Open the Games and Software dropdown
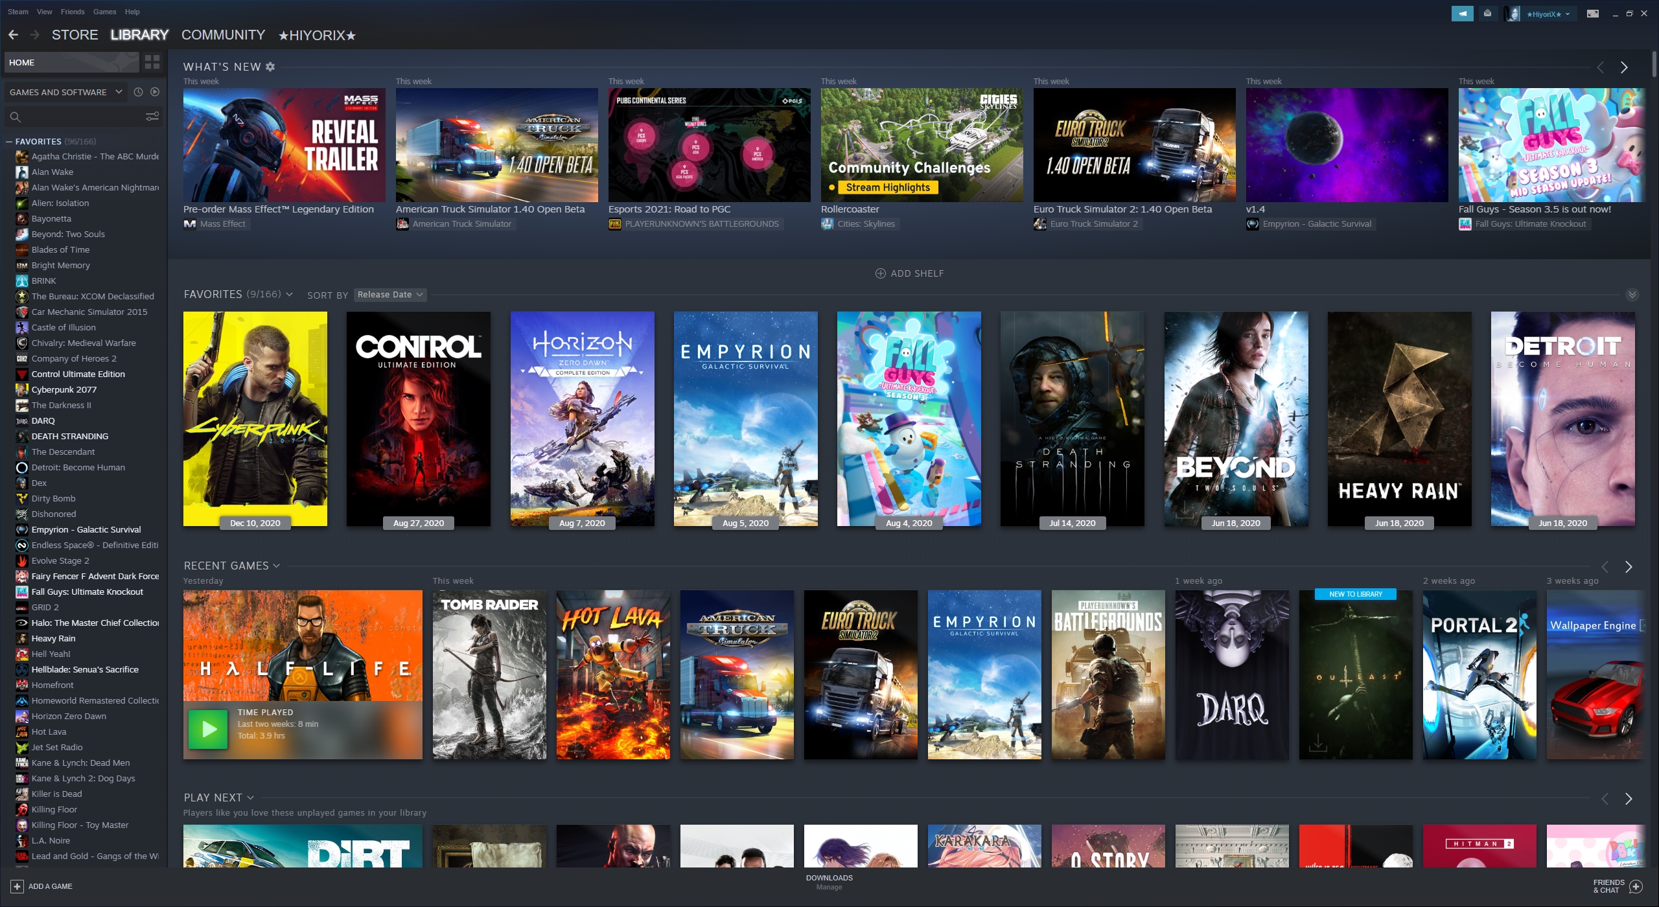This screenshot has height=907, width=1659. coord(66,92)
